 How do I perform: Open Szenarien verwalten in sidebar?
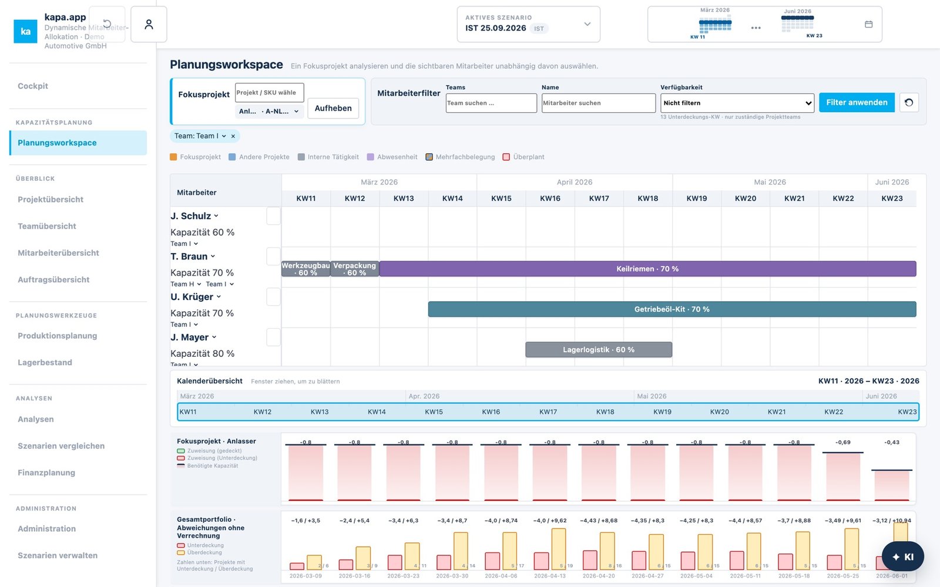tap(78, 555)
